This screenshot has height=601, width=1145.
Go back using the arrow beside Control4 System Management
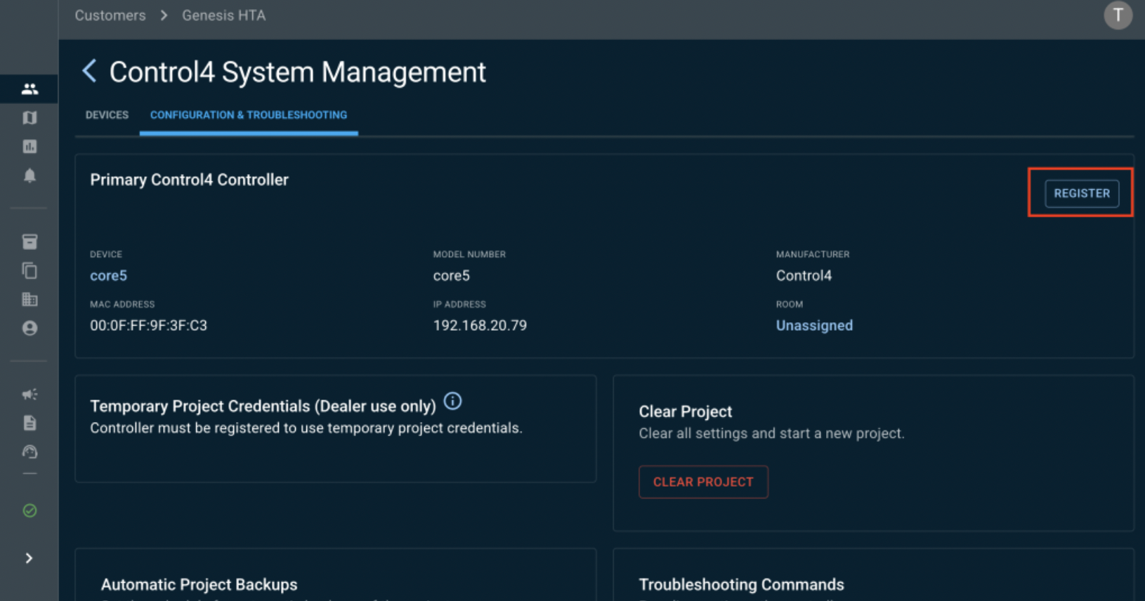(89, 71)
